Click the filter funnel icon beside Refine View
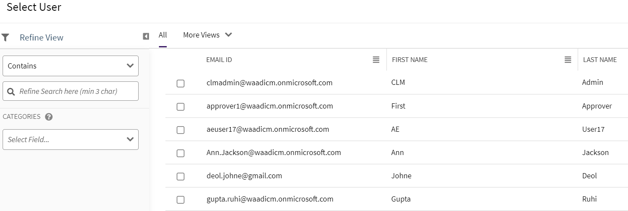Image resolution: width=628 pixels, height=211 pixels. [x=5, y=37]
